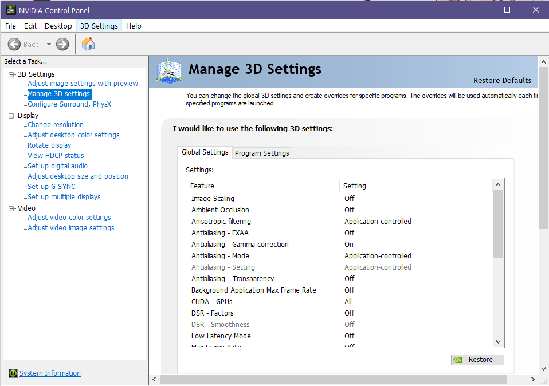This screenshot has width=549, height=386.
Task: Click the horizontal scrollbar right arrow
Action: [532, 379]
